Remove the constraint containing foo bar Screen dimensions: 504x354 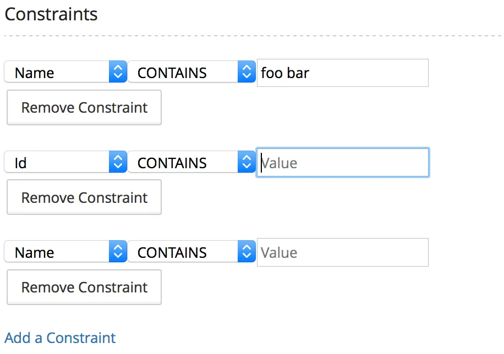pos(84,108)
